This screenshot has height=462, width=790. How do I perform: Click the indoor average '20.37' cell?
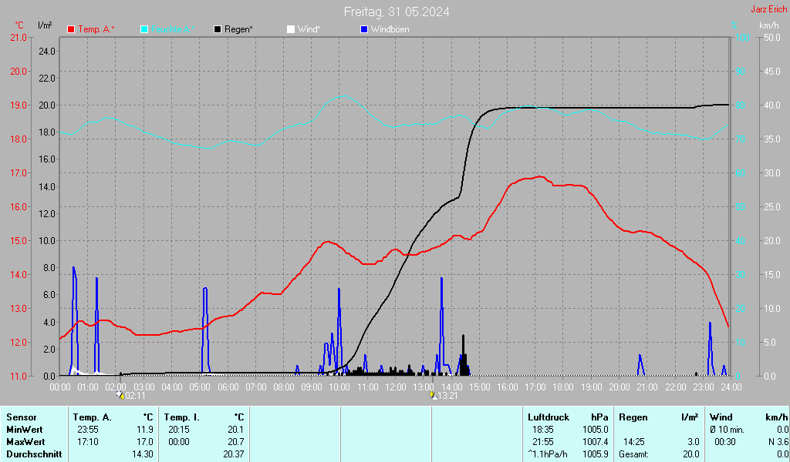(234, 454)
